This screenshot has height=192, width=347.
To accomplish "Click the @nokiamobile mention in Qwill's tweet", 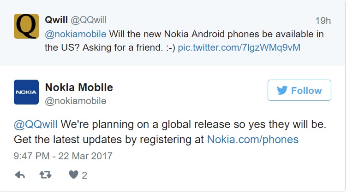I will click(76, 34).
